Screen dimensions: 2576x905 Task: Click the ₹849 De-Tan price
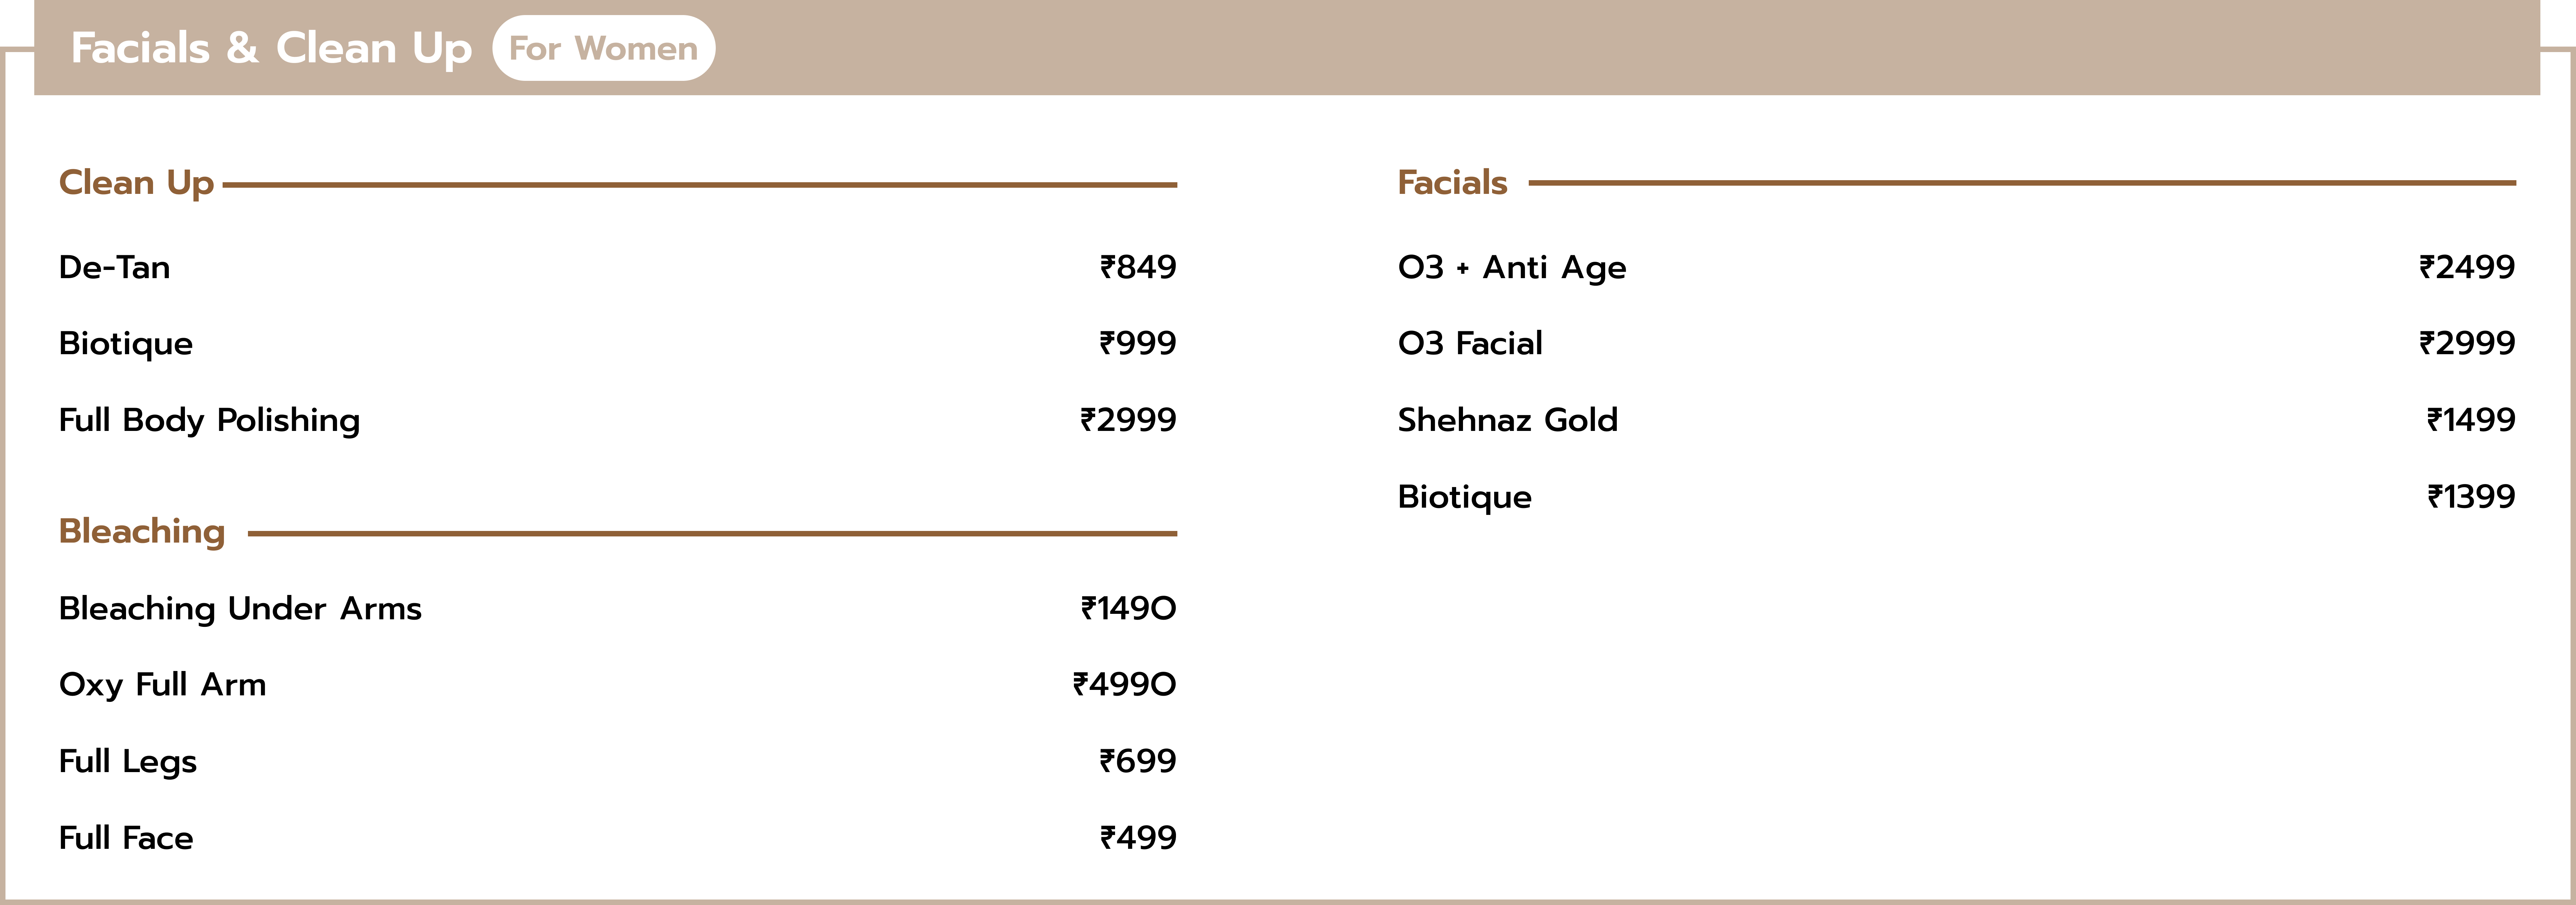[1138, 267]
